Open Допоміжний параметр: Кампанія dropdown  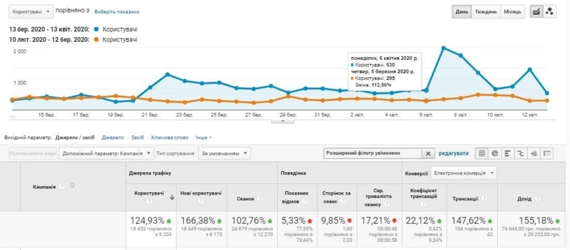(106, 153)
